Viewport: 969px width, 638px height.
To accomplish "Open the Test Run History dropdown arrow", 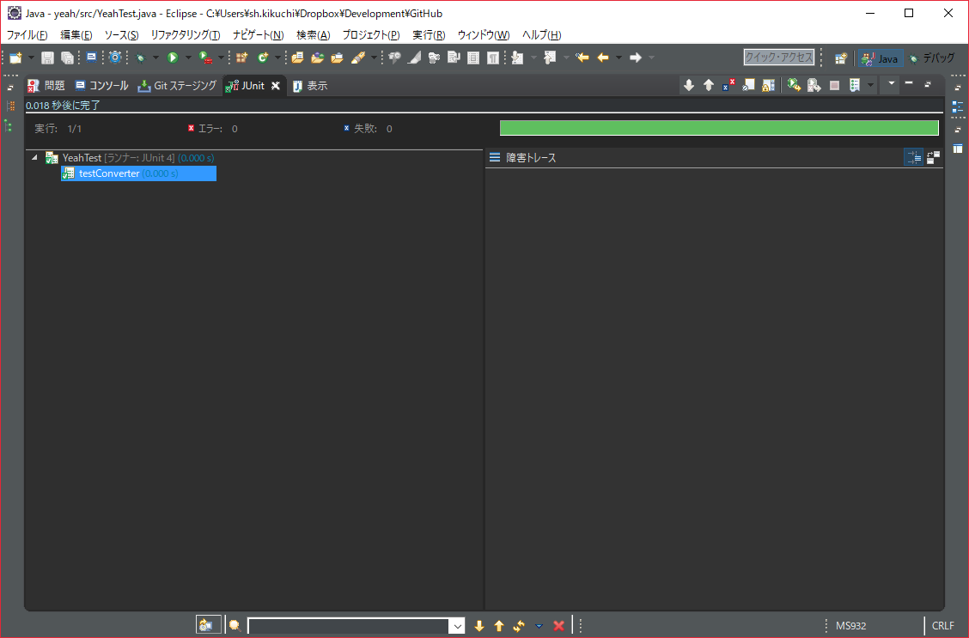I will (870, 85).
